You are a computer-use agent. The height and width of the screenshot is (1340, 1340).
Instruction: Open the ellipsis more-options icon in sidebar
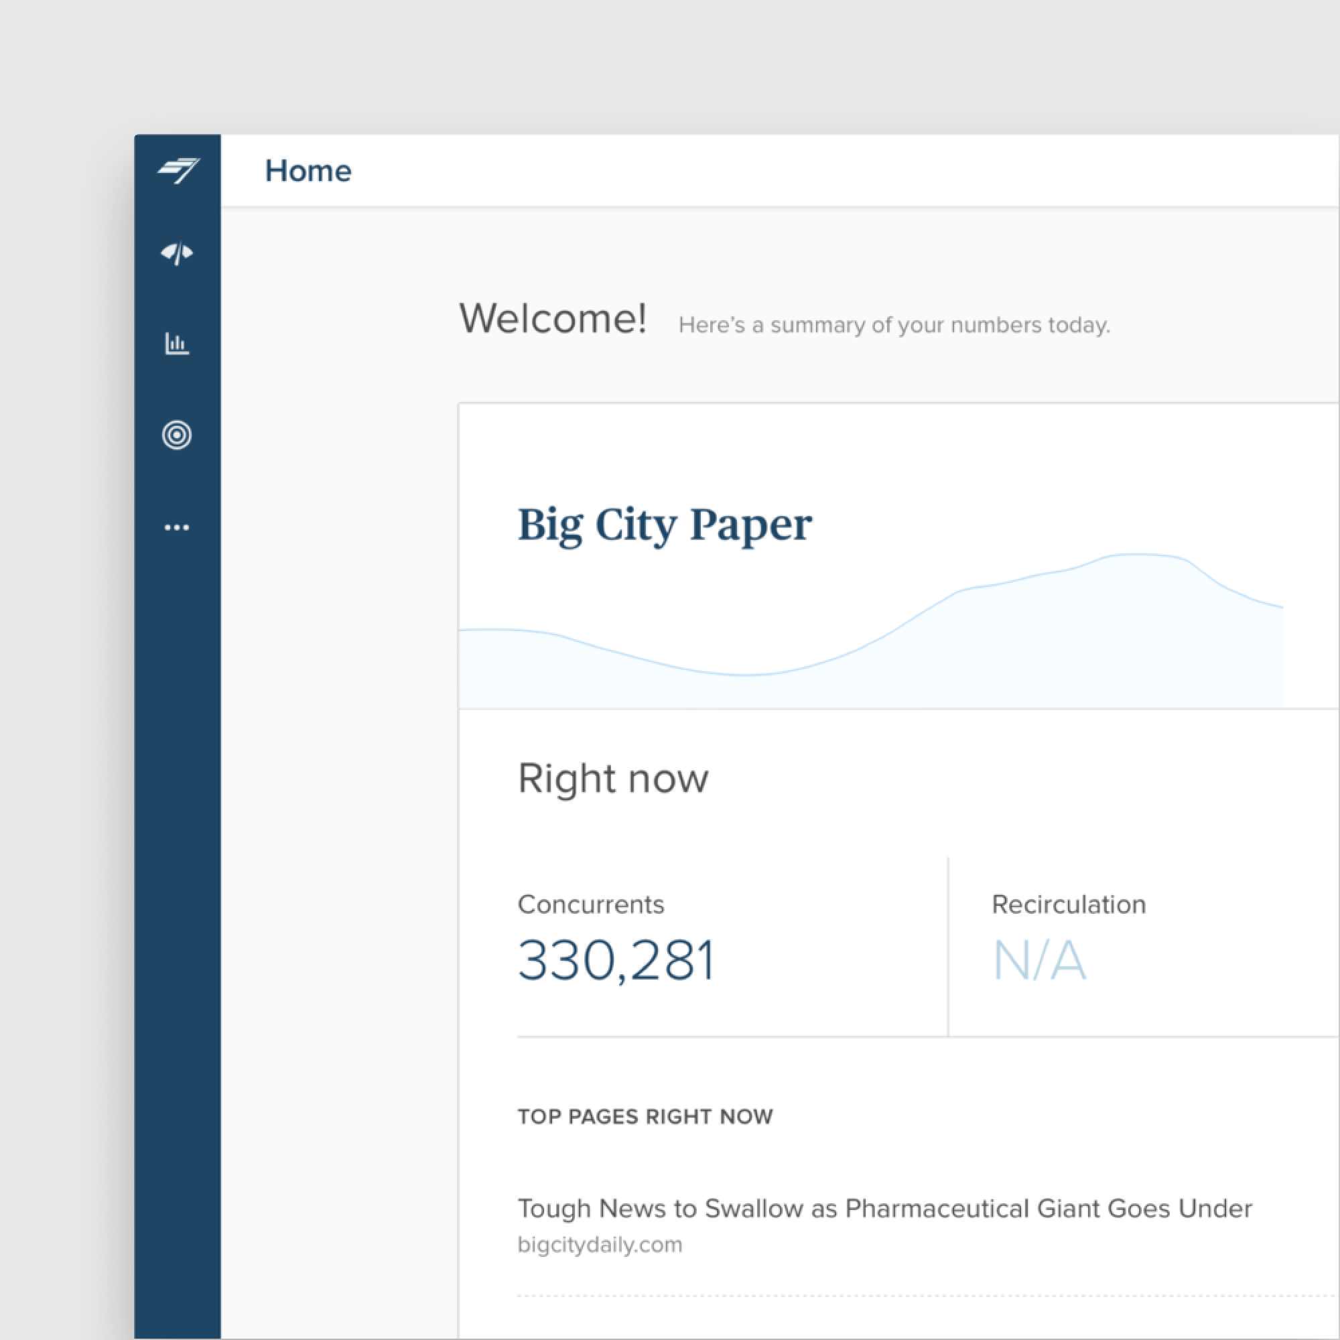coord(178,527)
